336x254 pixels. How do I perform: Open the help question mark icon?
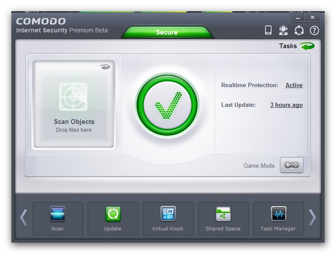click(314, 31)
